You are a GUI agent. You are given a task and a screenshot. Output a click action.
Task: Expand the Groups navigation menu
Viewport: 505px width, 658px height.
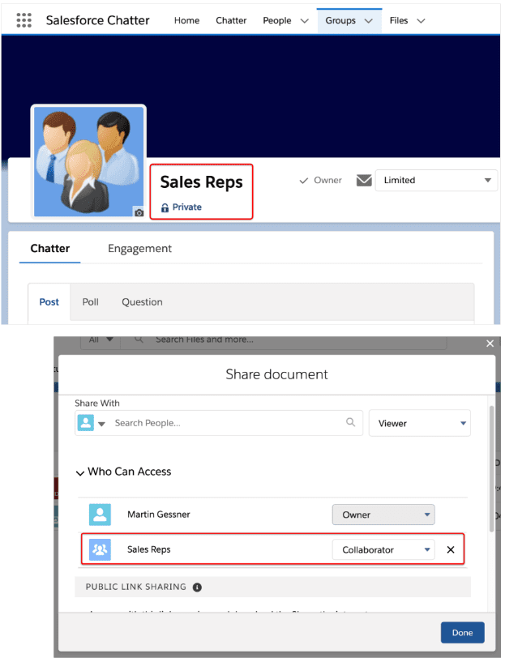(x=368, y=20)
